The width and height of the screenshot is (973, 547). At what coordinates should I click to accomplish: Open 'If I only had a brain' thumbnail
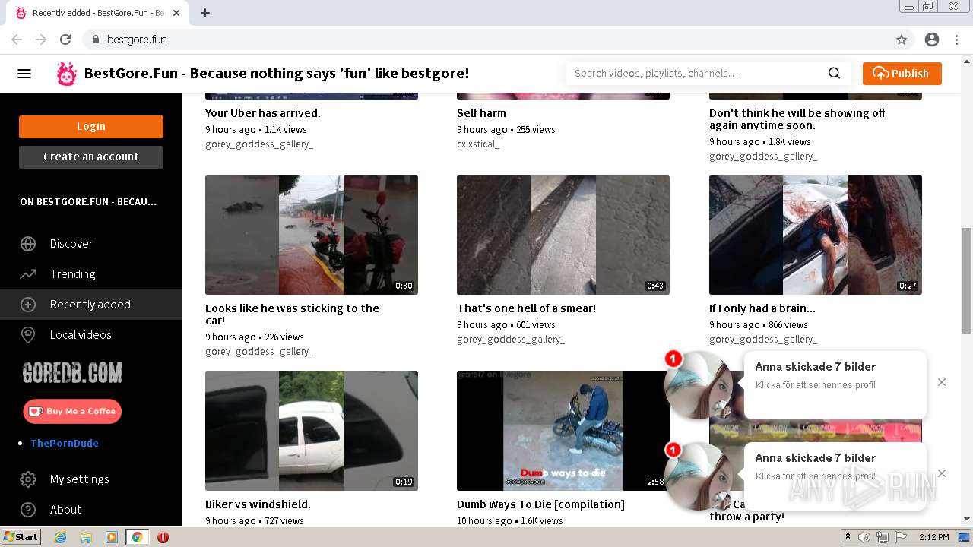816,235
